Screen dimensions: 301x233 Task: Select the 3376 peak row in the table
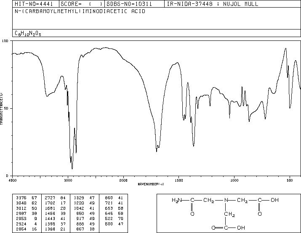pos(27,198)
